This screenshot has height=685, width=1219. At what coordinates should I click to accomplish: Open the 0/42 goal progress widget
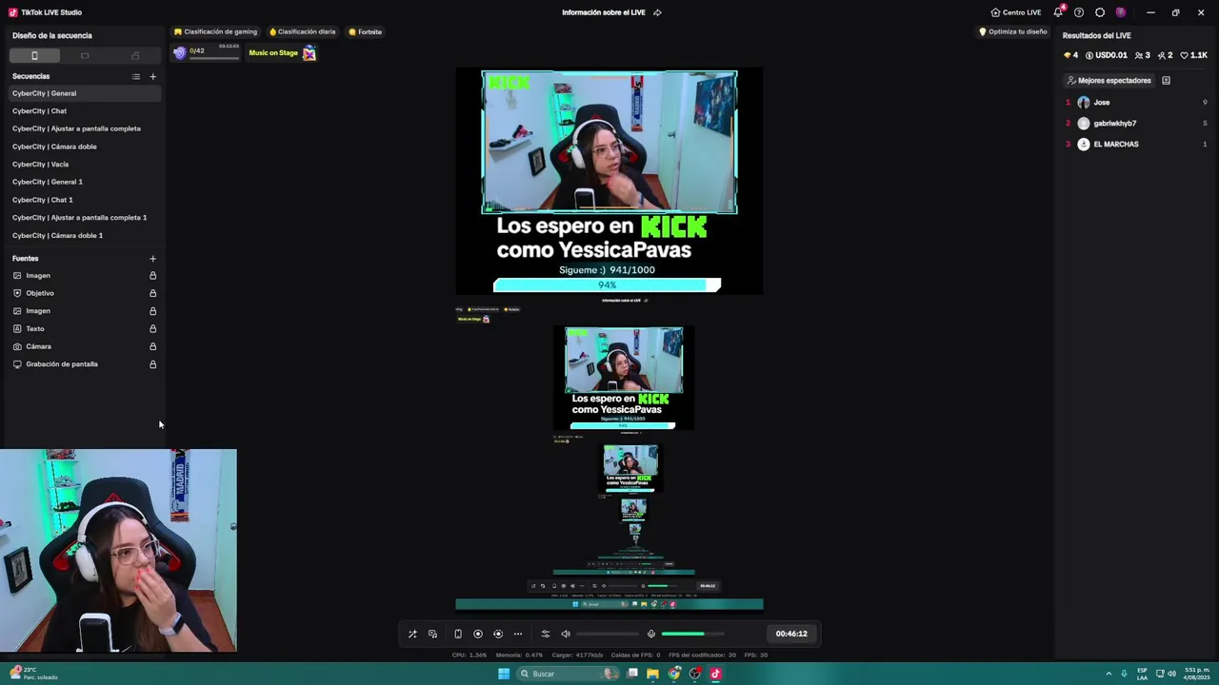pos(206,53)
